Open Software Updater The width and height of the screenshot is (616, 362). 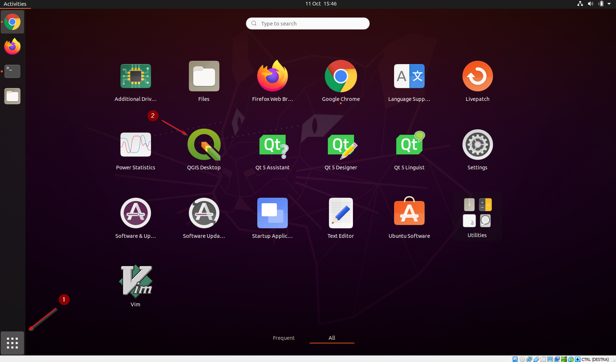pyautogui.click(x=204, y=213)
